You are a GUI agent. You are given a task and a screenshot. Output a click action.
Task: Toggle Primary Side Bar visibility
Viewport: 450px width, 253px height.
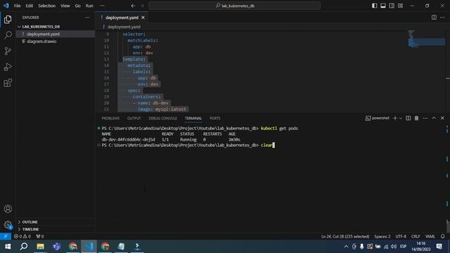(x=375, y=6)
